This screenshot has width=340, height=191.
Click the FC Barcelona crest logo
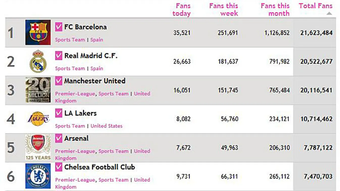(38, 33)
